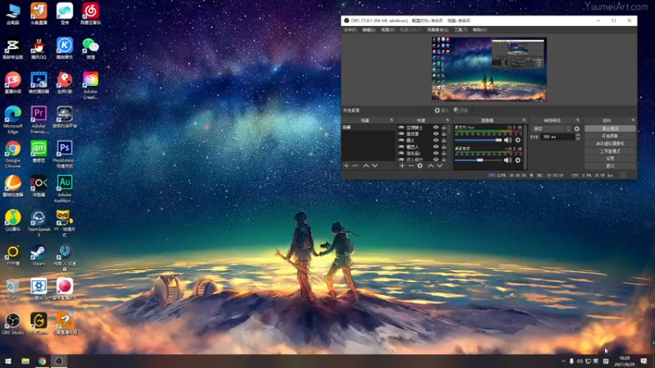Open source properties gear in Sources panel
The height and width of the screenshot is (368, 655).
420,166
